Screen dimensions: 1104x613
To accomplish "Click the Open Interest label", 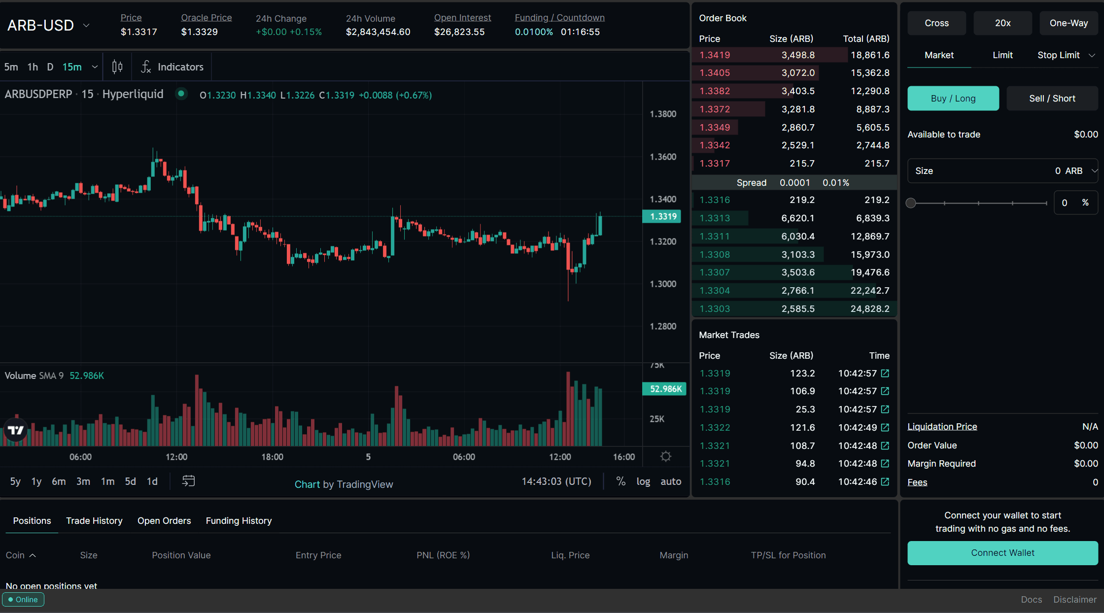I will (462, 18).
